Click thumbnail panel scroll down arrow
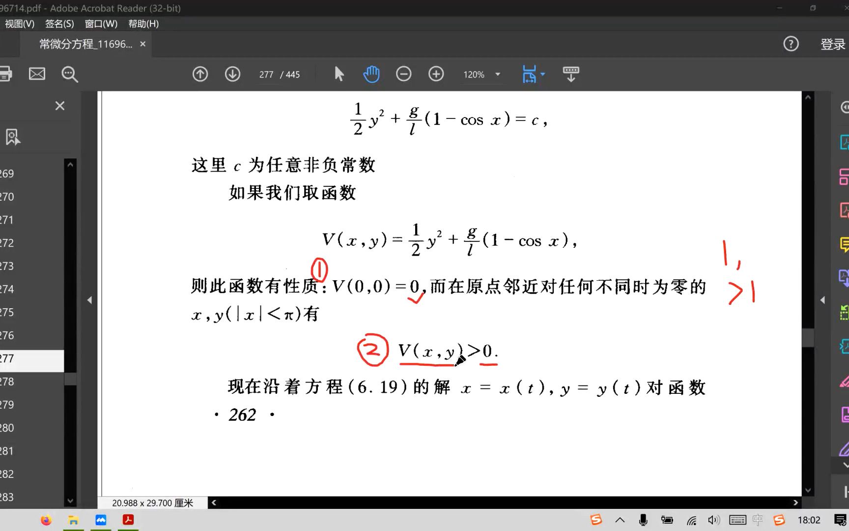 point(70,501)
